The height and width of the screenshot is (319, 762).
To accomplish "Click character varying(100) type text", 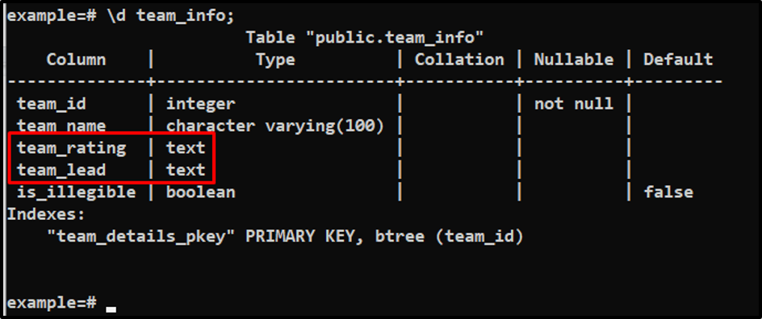I will [x=275, y=126].
